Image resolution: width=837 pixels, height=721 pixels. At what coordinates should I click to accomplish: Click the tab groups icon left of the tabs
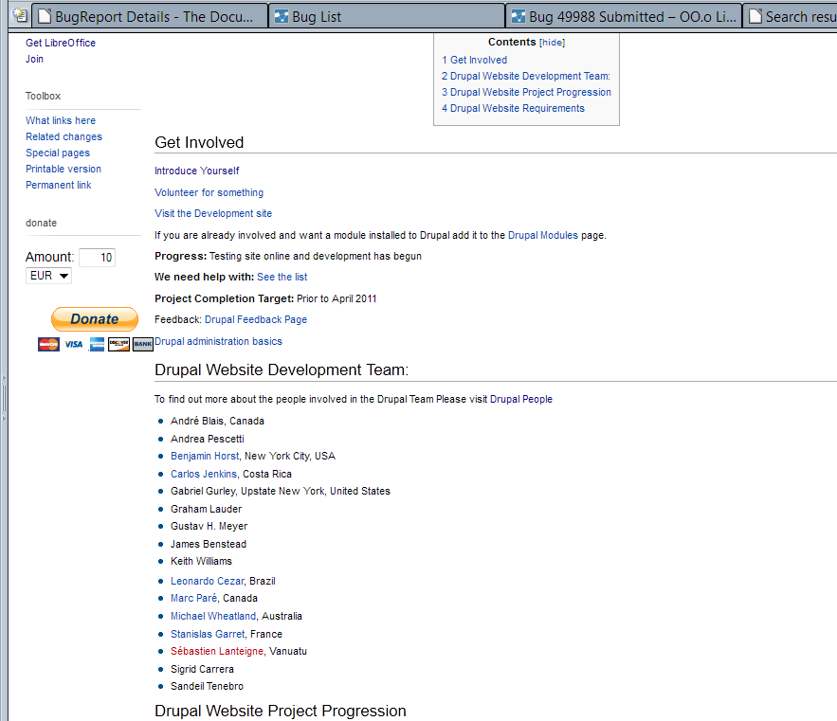(x=18, y=15)
